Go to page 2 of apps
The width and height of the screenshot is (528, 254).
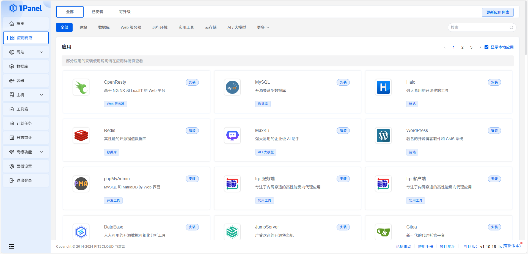coord(463,47)
